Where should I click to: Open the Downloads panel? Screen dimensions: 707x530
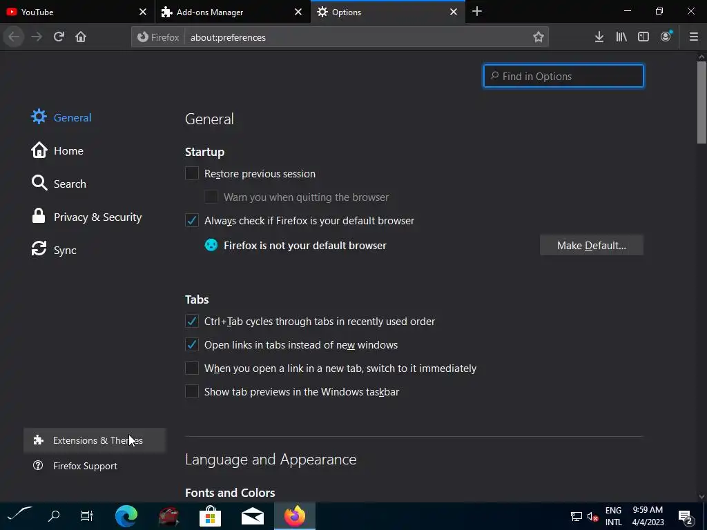pos(599,37)
